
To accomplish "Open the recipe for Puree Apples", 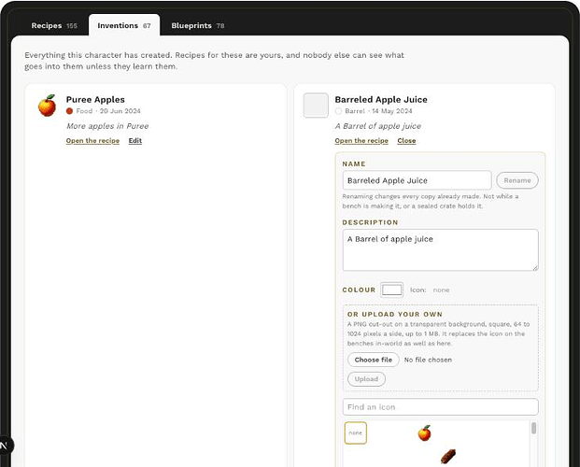I will click(x=92, y=141).
